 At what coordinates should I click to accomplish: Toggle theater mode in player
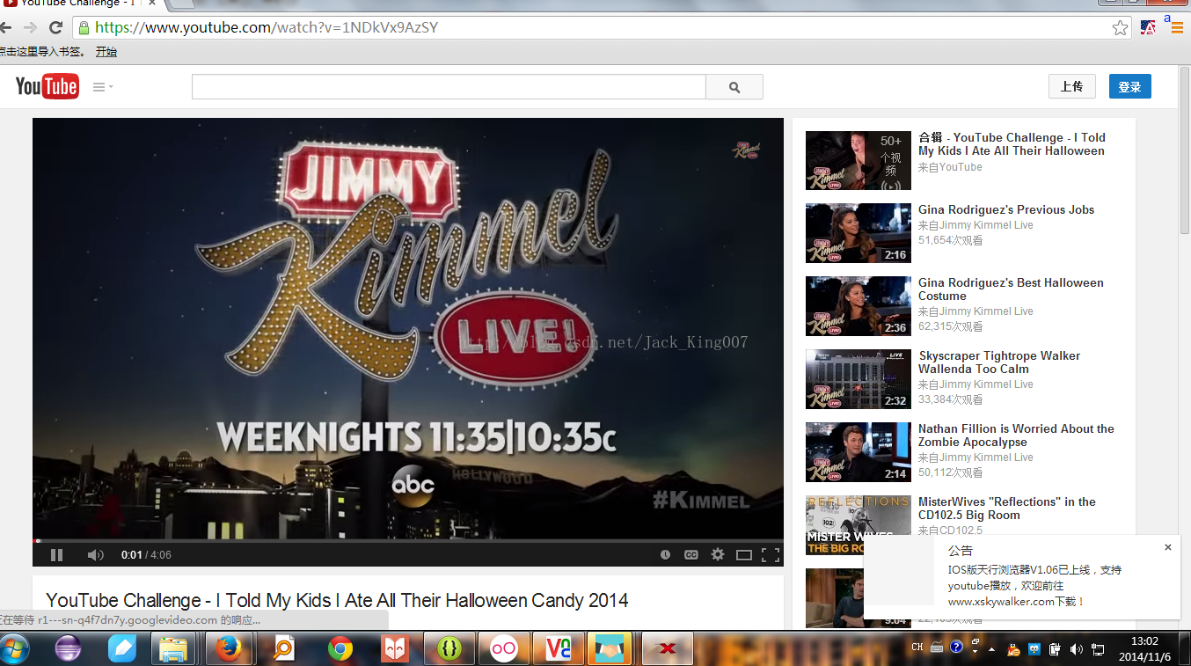coord(744,555)
